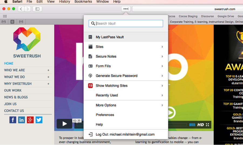Go forward with the Safari forward arrow
Image resolution: width=243 pixels, height=145 pixels.
(28, 9)
